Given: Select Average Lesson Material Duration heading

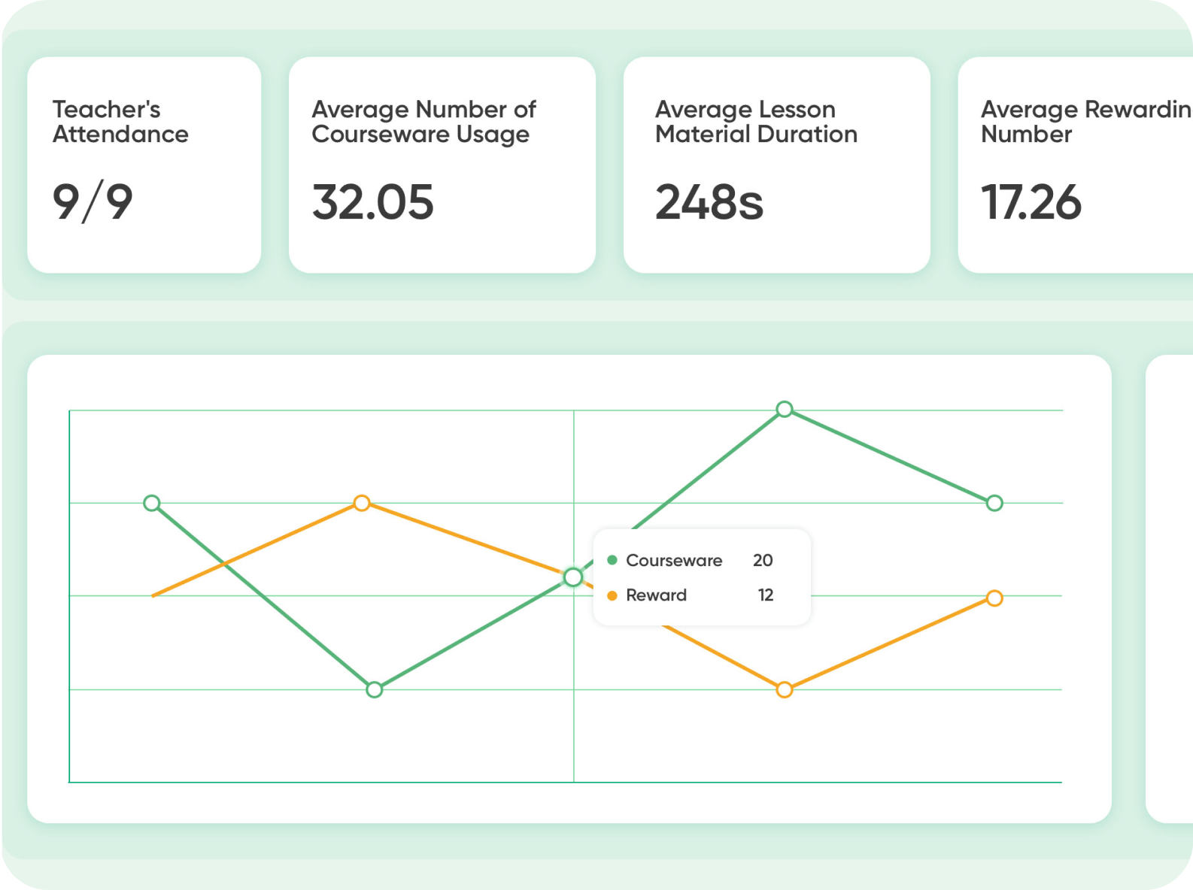Looking at the screenshot, I should coord(756,122).
